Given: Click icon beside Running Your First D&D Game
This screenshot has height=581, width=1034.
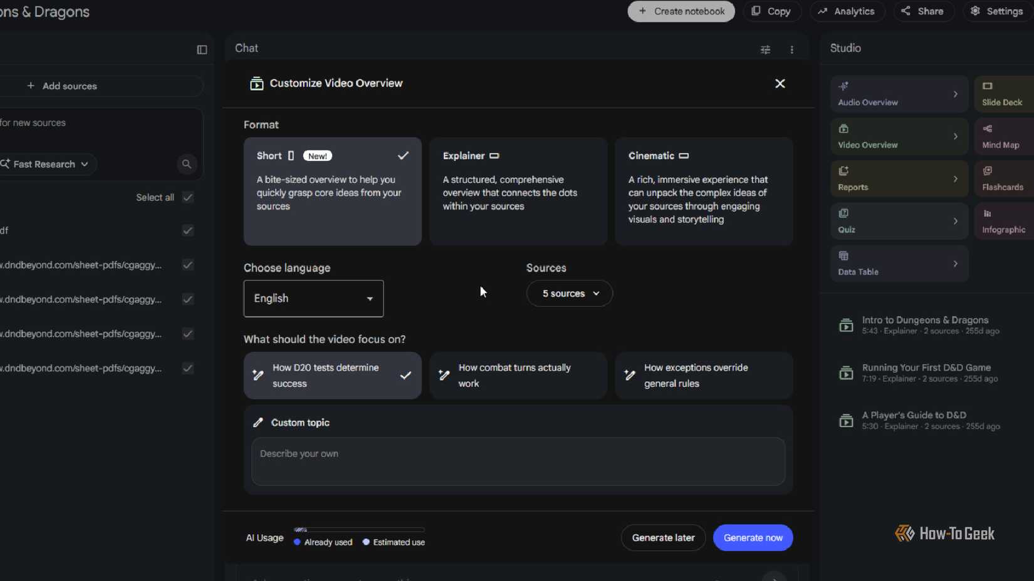Looking at the screenshot, I should (846, 373).
